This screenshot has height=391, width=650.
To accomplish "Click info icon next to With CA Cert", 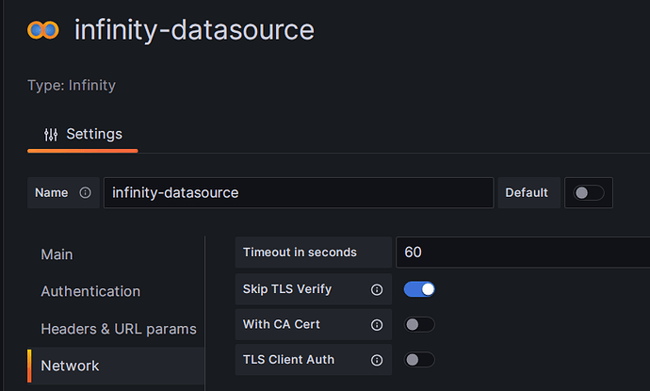I will (377, 324).
